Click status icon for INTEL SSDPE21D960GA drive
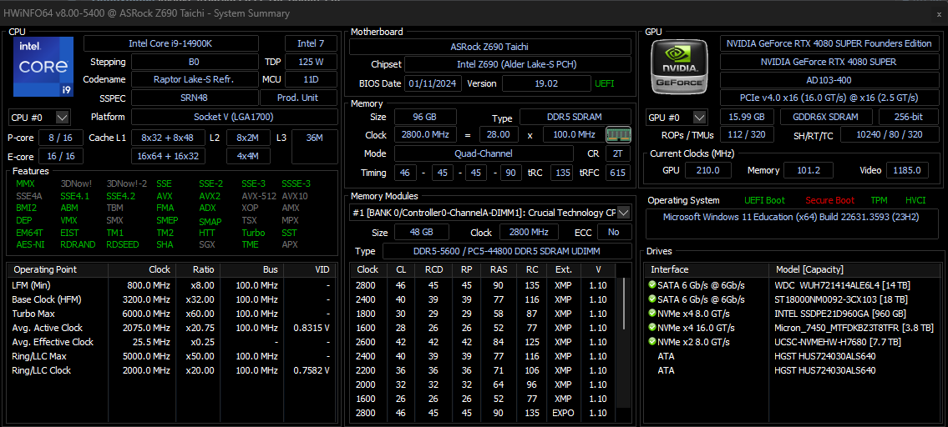The image size is (948, 427). pos(651,314)
